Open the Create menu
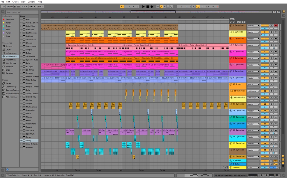The image size is (287, 178). click(x=15, y=2)
